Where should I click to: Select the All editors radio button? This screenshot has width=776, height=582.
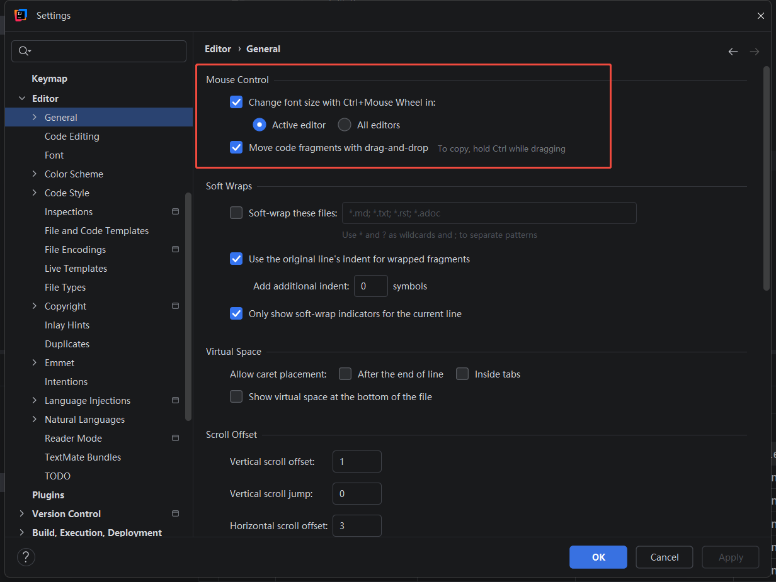tap(345, 125)
